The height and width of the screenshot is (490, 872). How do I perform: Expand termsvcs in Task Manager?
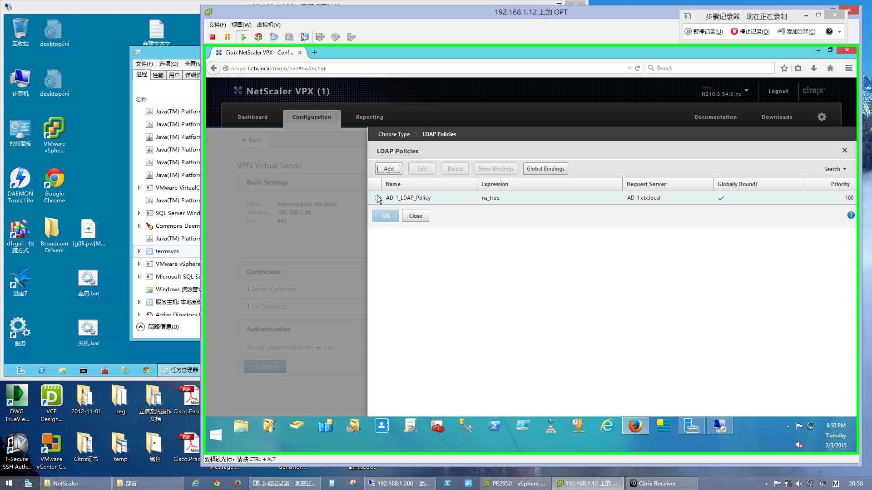coord(139,251)
